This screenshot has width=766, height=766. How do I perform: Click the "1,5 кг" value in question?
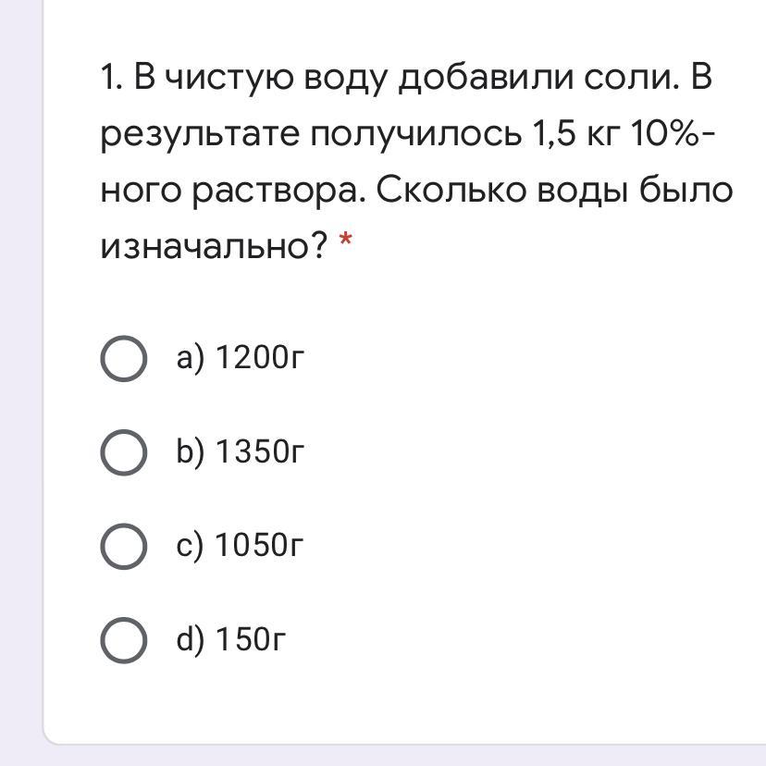(573, 136)
